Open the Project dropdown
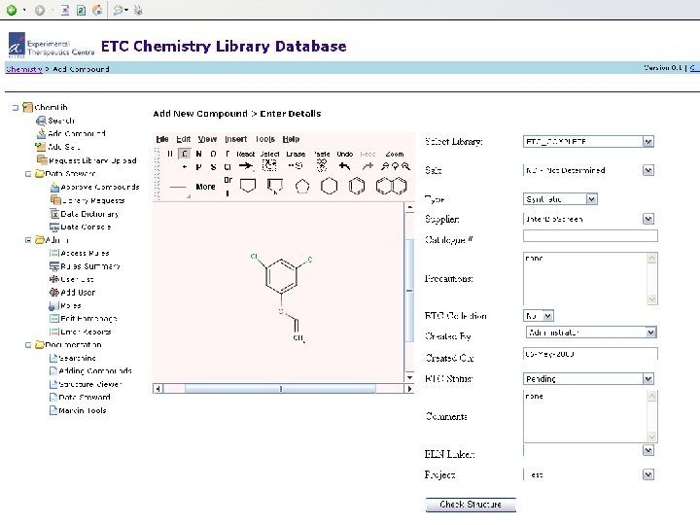The width and height of the screenshot is (700, 525). 648,474
